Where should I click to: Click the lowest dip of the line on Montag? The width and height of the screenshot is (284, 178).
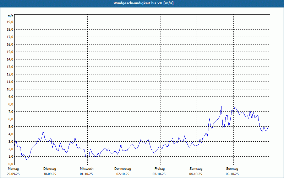27,159
